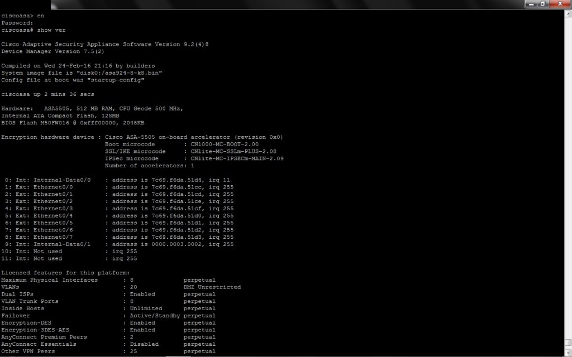Click the 'Internal-Data0/1' interface row
This screenshot has height=357, width=572.
(x=119, y=244)
